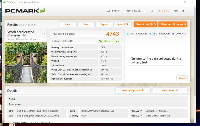This screenshot has height=126, width=200.
Task: Click Video Chat v2 - Not in use
Action: (x=158, y=116)
